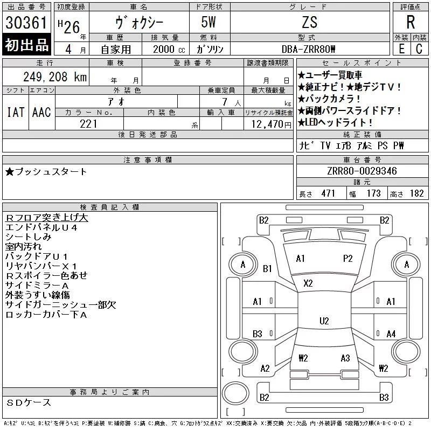
Task: Click the lot number 30361
Action: (26, 23)
